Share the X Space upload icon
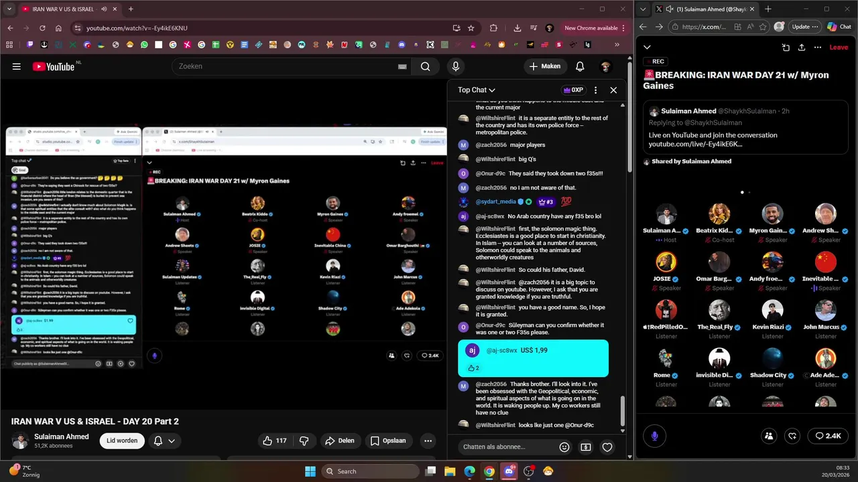This screenshot has width=858, height=482. [802, 48]
